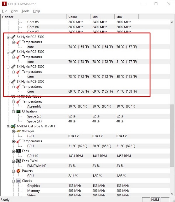Collapse the Fans PWM tree node

13,161
